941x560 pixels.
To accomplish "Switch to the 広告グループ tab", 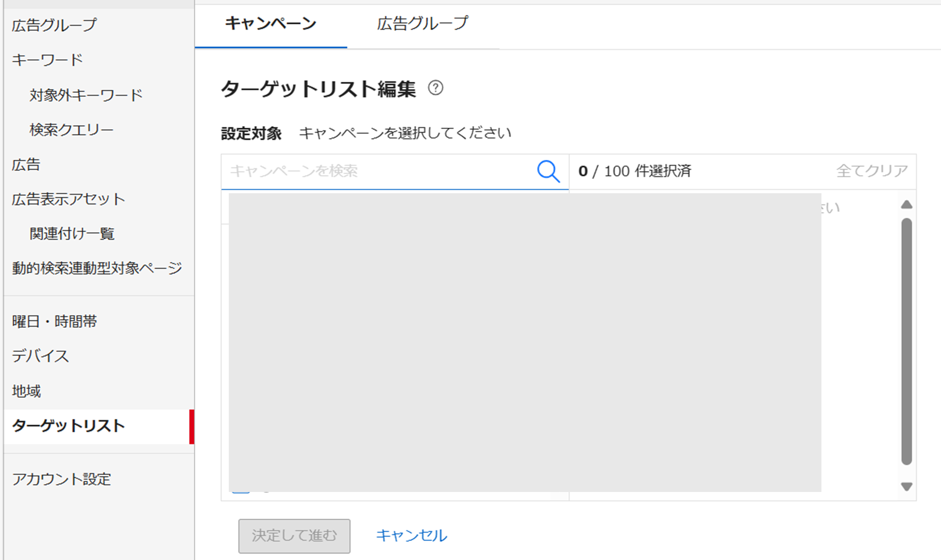I will click(x=422, y=24).
